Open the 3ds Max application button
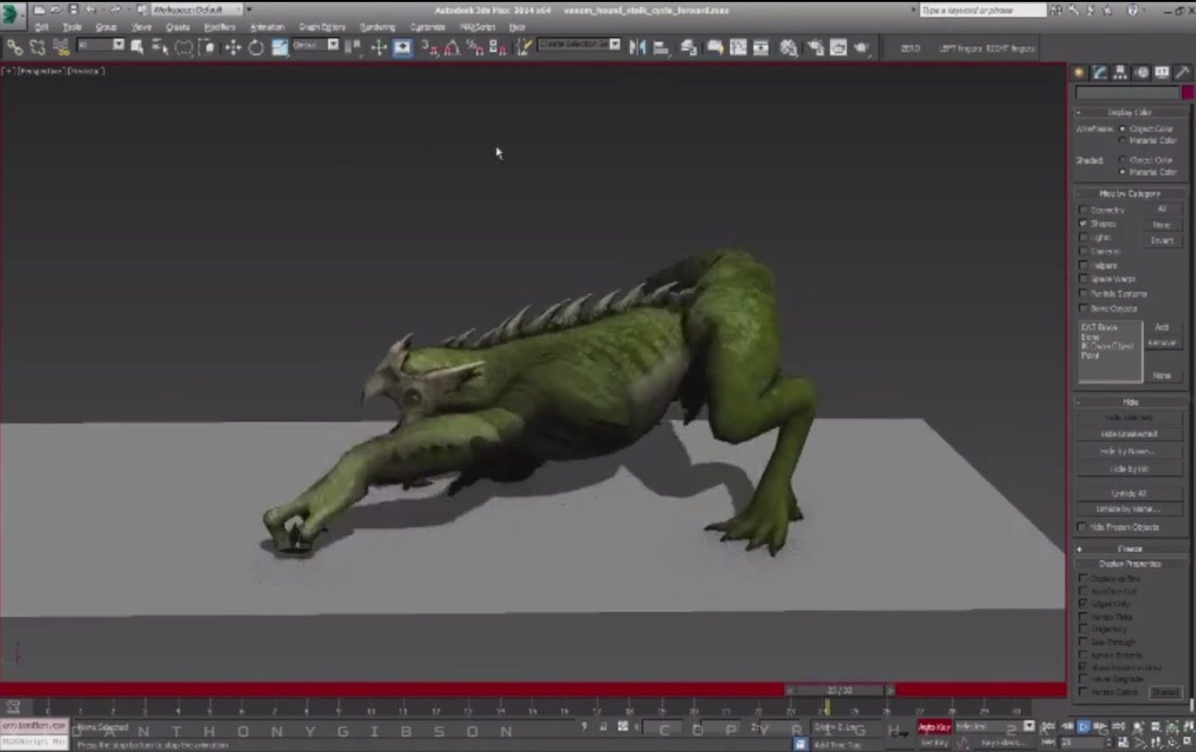The width and height of the screenshot is (1196, 752). pyautogui.click(x=13, y=16)
